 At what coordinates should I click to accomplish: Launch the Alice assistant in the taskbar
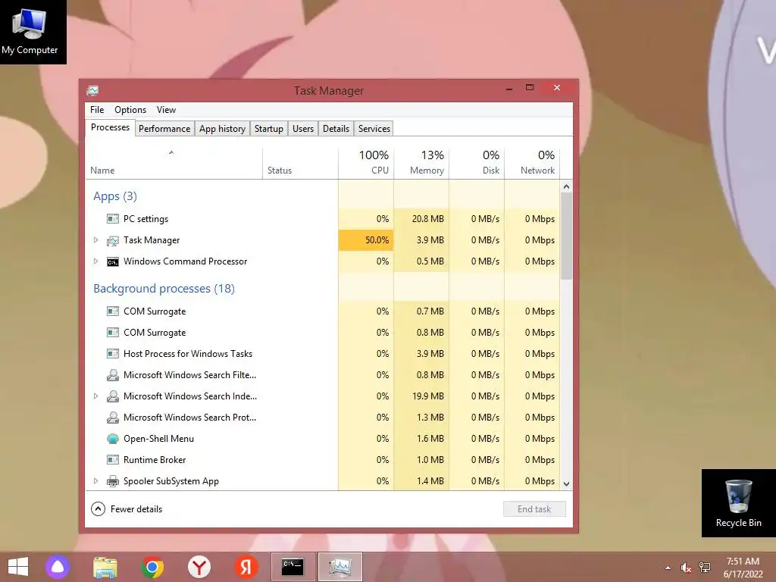pos(58,567)
